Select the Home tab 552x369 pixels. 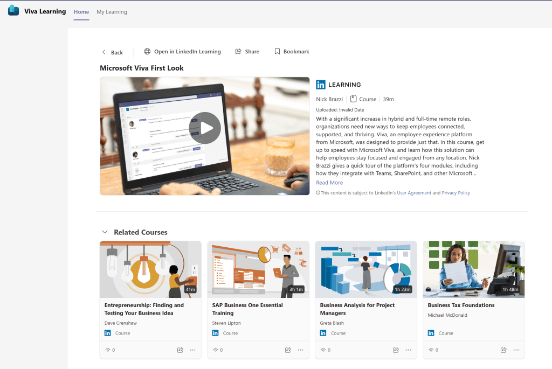click(81, 12)
